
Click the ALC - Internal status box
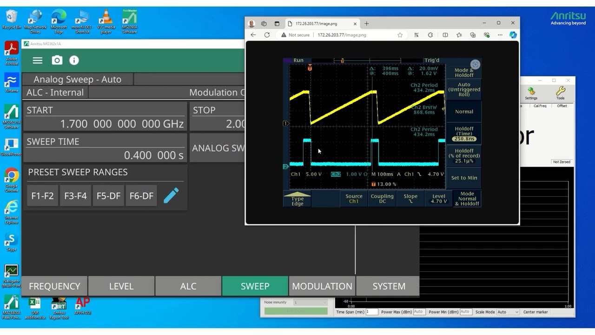point(55,92)
